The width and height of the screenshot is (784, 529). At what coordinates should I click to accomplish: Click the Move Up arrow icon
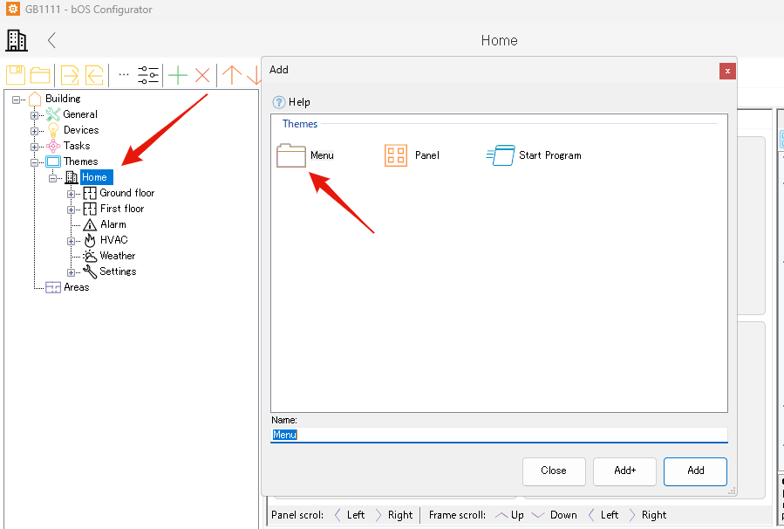coord(231,75)
